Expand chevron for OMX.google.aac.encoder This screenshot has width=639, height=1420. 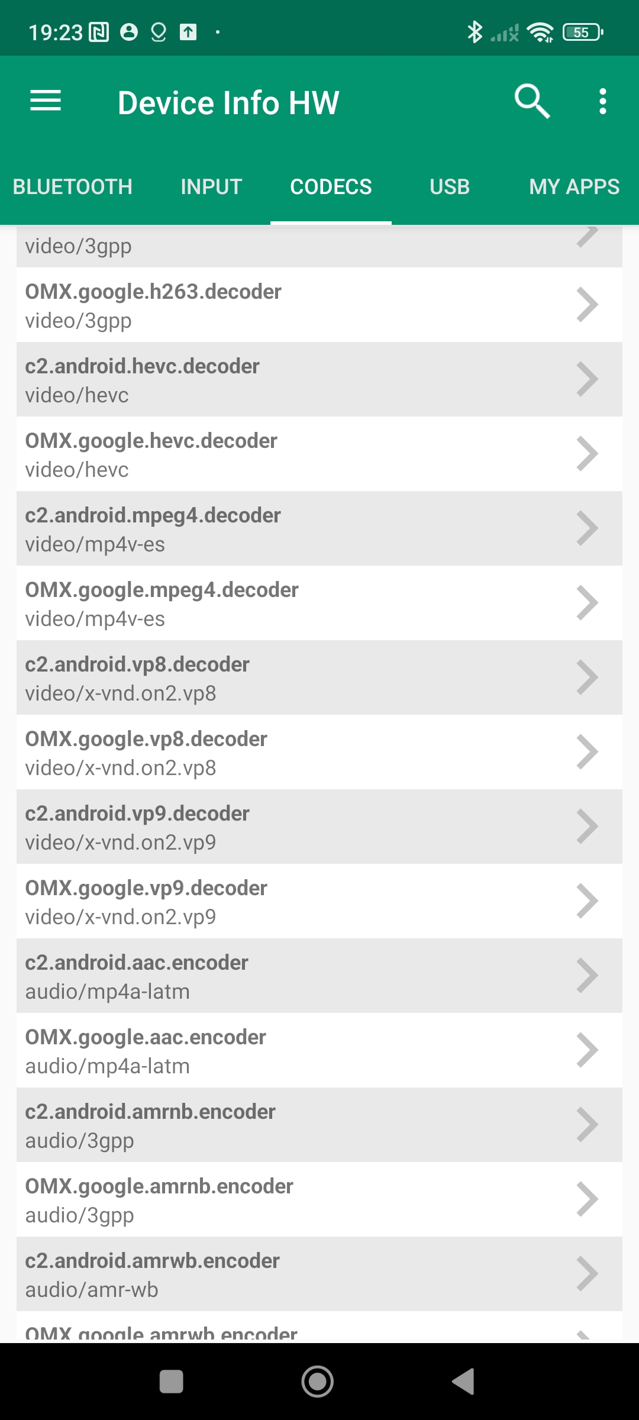point(587,1050)
